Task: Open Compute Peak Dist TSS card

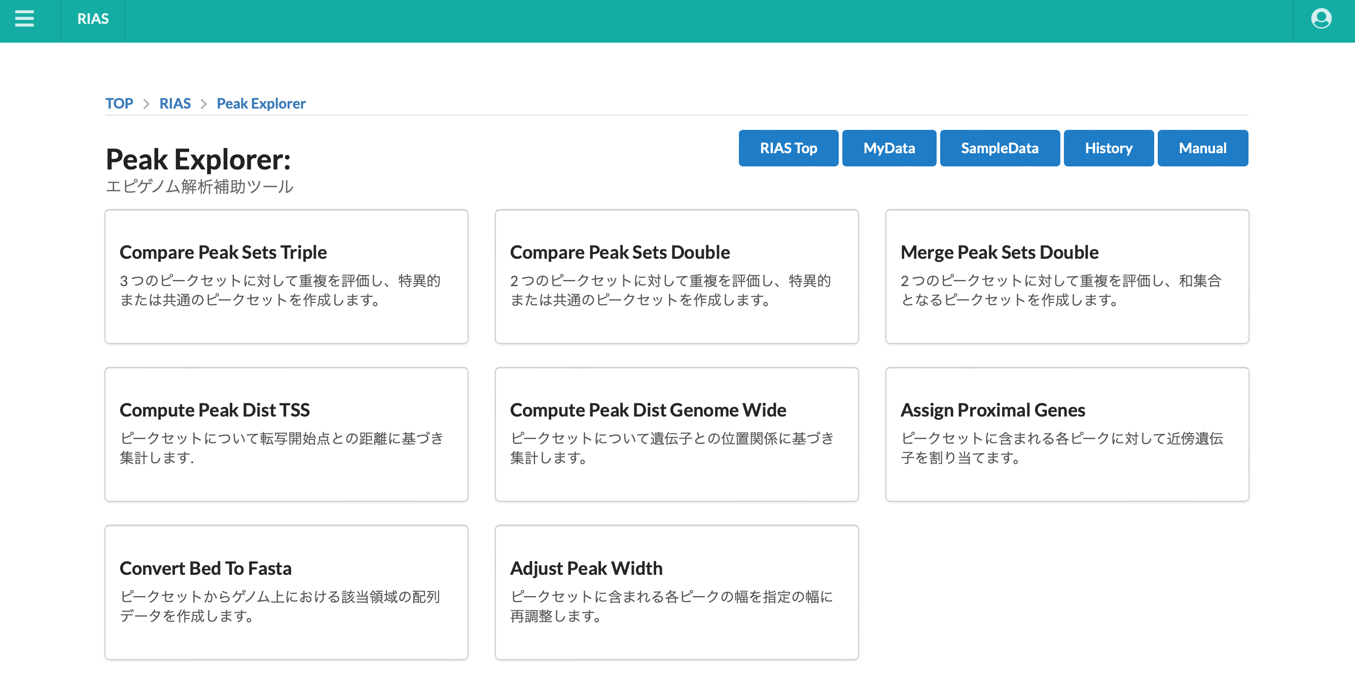Action: tap(286, 434)
